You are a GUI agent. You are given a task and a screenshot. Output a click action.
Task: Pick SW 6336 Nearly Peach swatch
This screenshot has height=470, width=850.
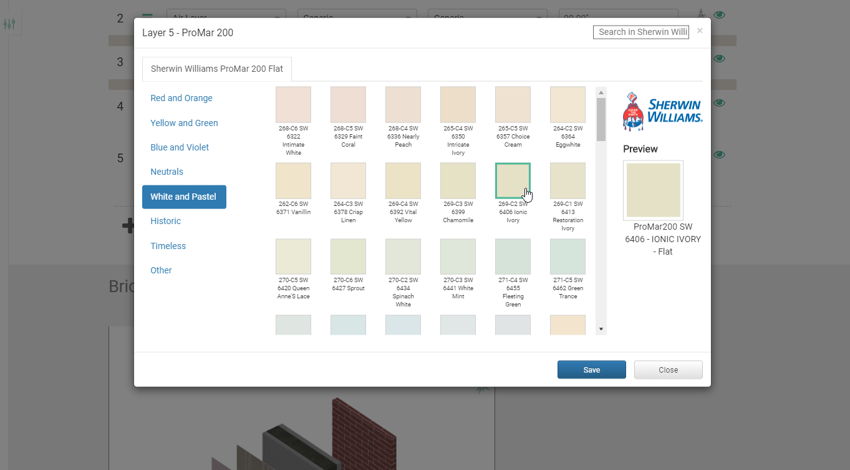tap(403, 104)
